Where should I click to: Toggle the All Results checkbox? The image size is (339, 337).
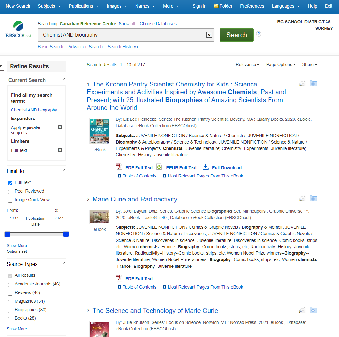coord(10,276)
